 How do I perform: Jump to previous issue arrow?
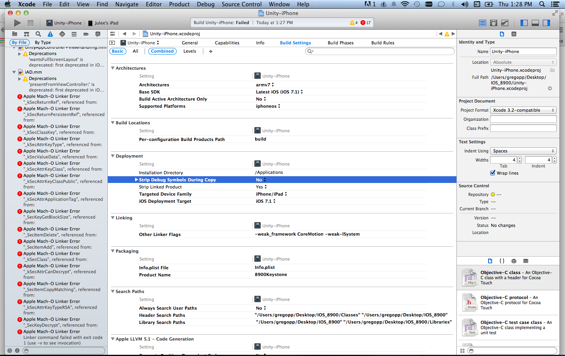[440, 34]
